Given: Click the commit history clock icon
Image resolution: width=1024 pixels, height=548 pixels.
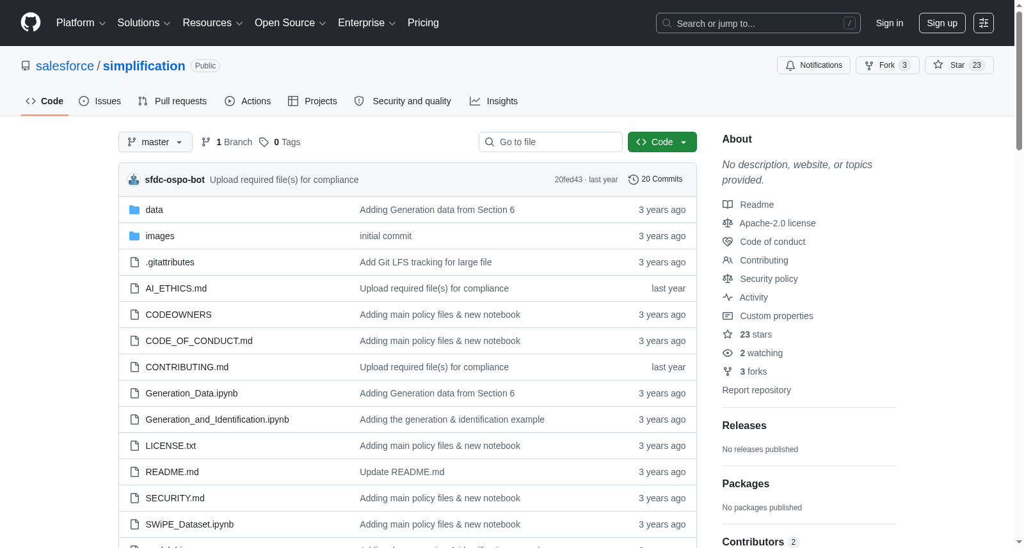Looking at the screenshot, I should [634, 180].
